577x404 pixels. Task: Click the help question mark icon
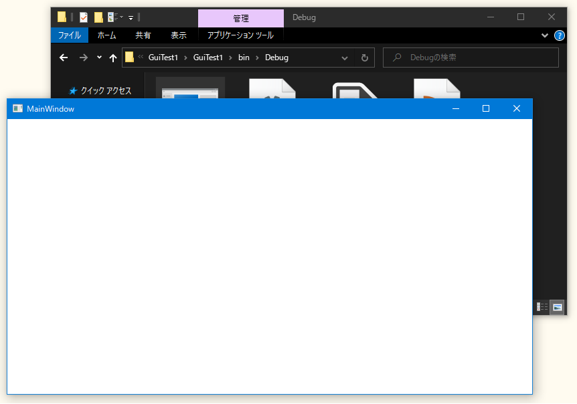[x=560, y=35]
